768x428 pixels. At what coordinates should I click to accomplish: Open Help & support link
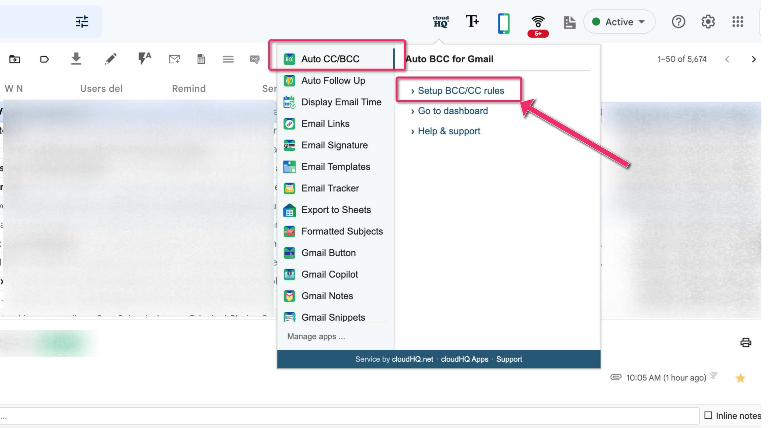(449, 131)
